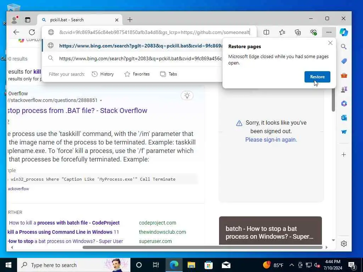
Task: Open Favorites star icon in toolbar
Action: click(282, 32)
